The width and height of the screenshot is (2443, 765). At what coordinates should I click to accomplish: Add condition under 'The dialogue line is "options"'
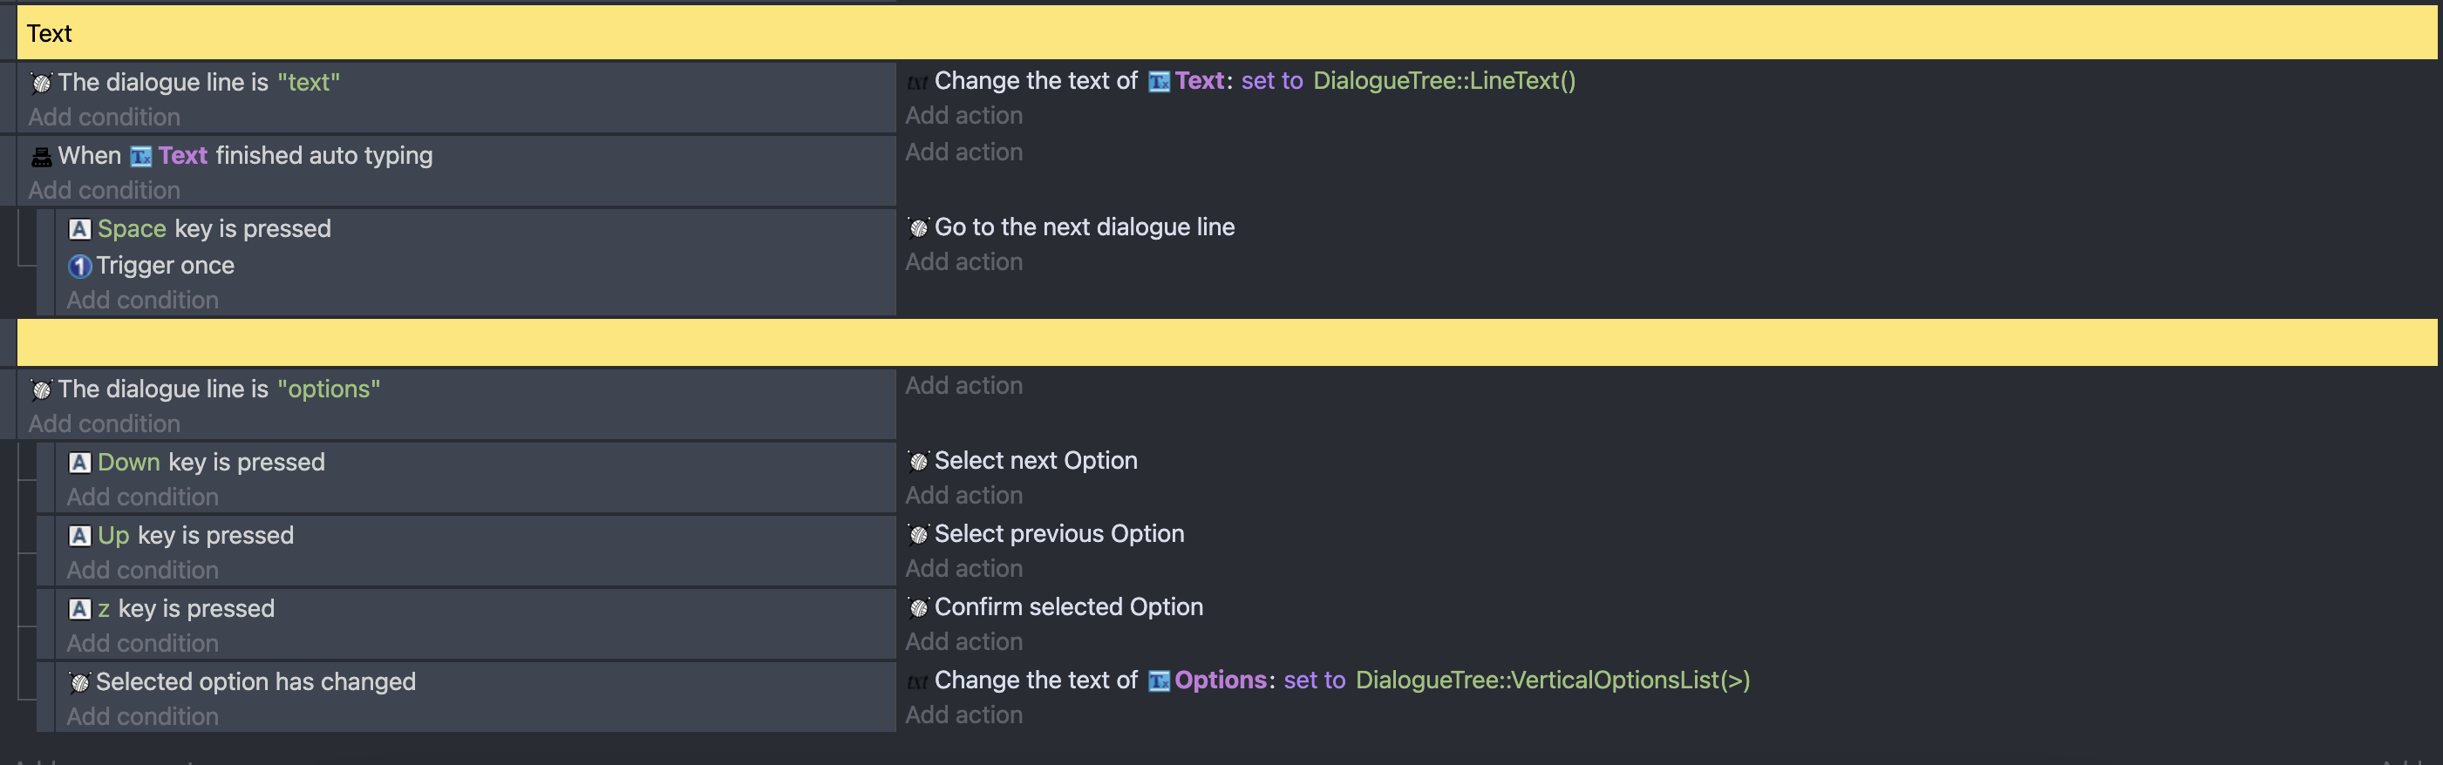point(105,423)
